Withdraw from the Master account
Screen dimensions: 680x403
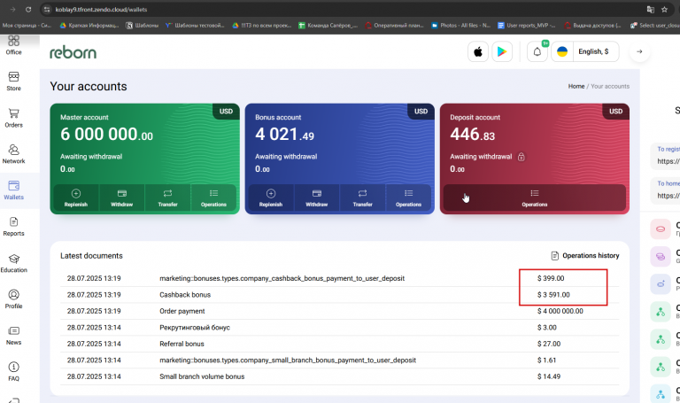pos(122,198)
